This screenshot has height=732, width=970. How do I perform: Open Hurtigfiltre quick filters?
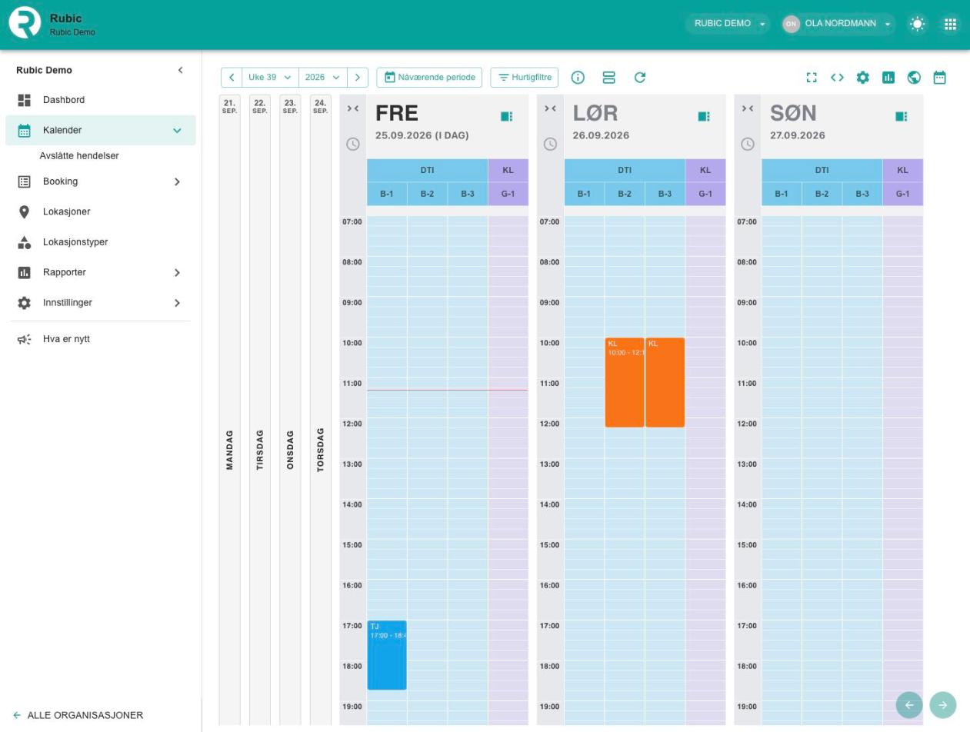pyautogui.click(x=525, y=78)
